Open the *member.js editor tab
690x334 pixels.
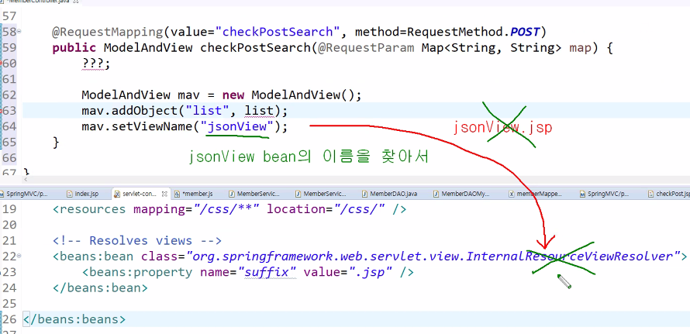point(194,194)
